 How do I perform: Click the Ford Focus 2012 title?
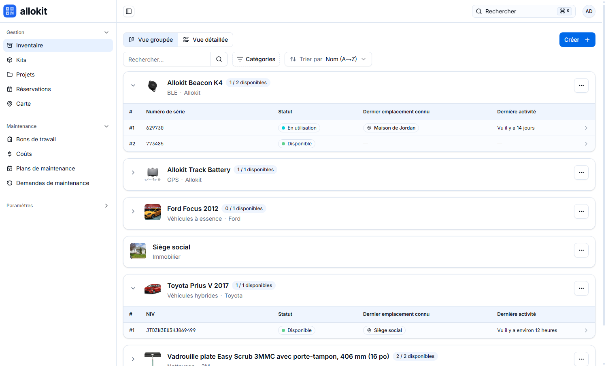click(193, 209)
